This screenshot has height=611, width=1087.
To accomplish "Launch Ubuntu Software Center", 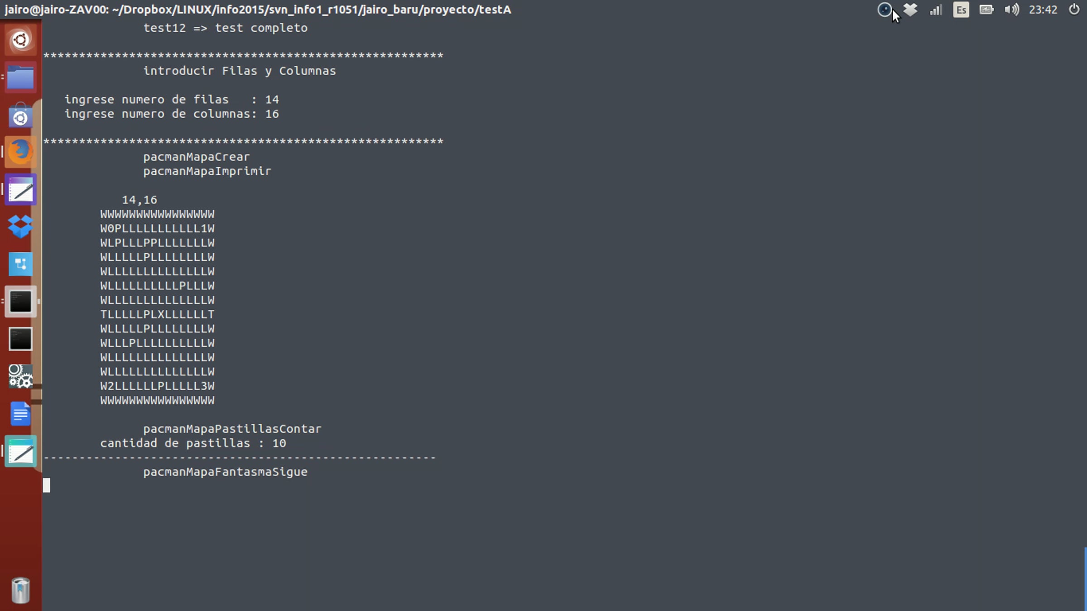I will point(20,116).
